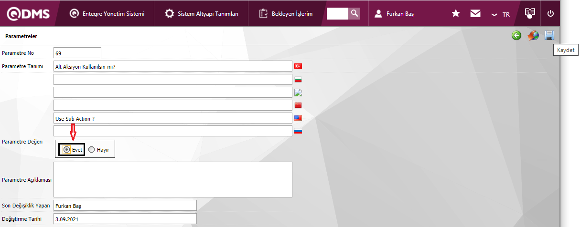
Task: Open the help book icon
Action: point(529,13)
